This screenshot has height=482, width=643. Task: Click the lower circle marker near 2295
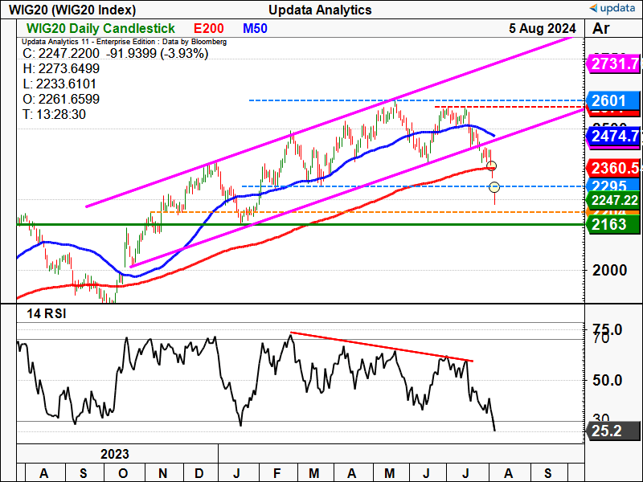coord(494,187)
